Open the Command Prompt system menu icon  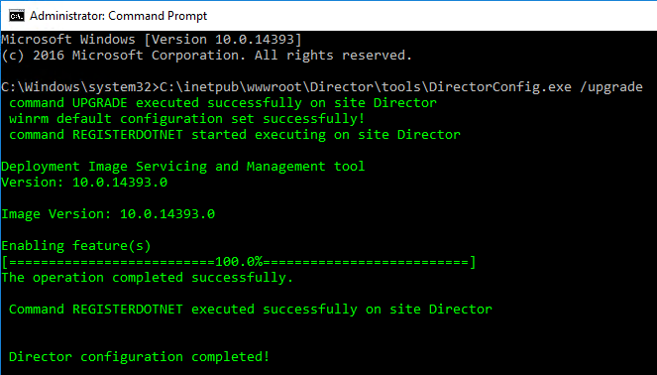[x=16, y=16]
